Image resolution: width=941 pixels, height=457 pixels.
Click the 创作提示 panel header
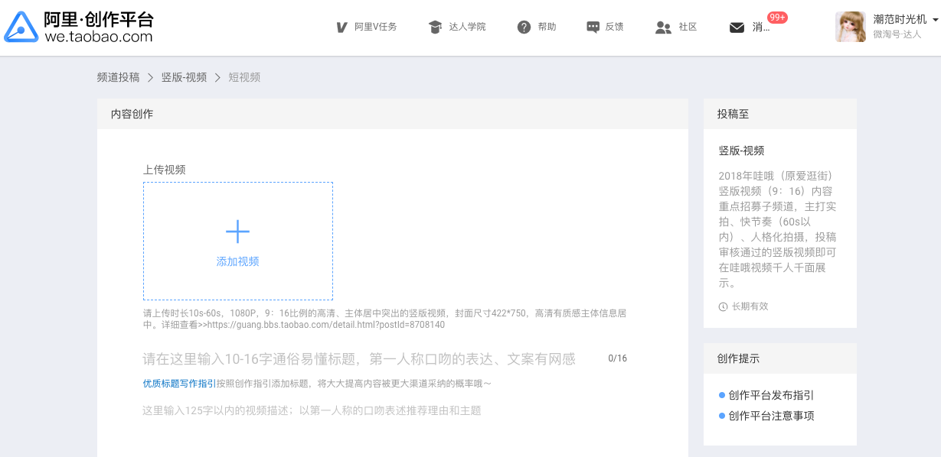coord(779,358)
